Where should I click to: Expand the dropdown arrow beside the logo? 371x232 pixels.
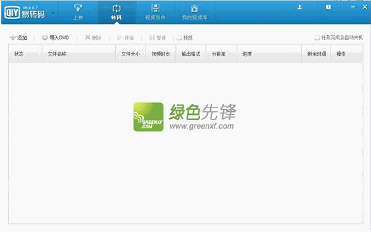pyautogui.click(x=53, y=13)
